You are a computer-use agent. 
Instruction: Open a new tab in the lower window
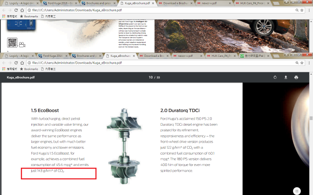(276, 56)
